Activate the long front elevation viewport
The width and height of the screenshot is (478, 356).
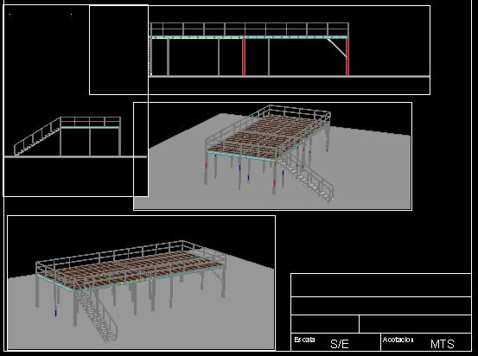pos(259,50)
